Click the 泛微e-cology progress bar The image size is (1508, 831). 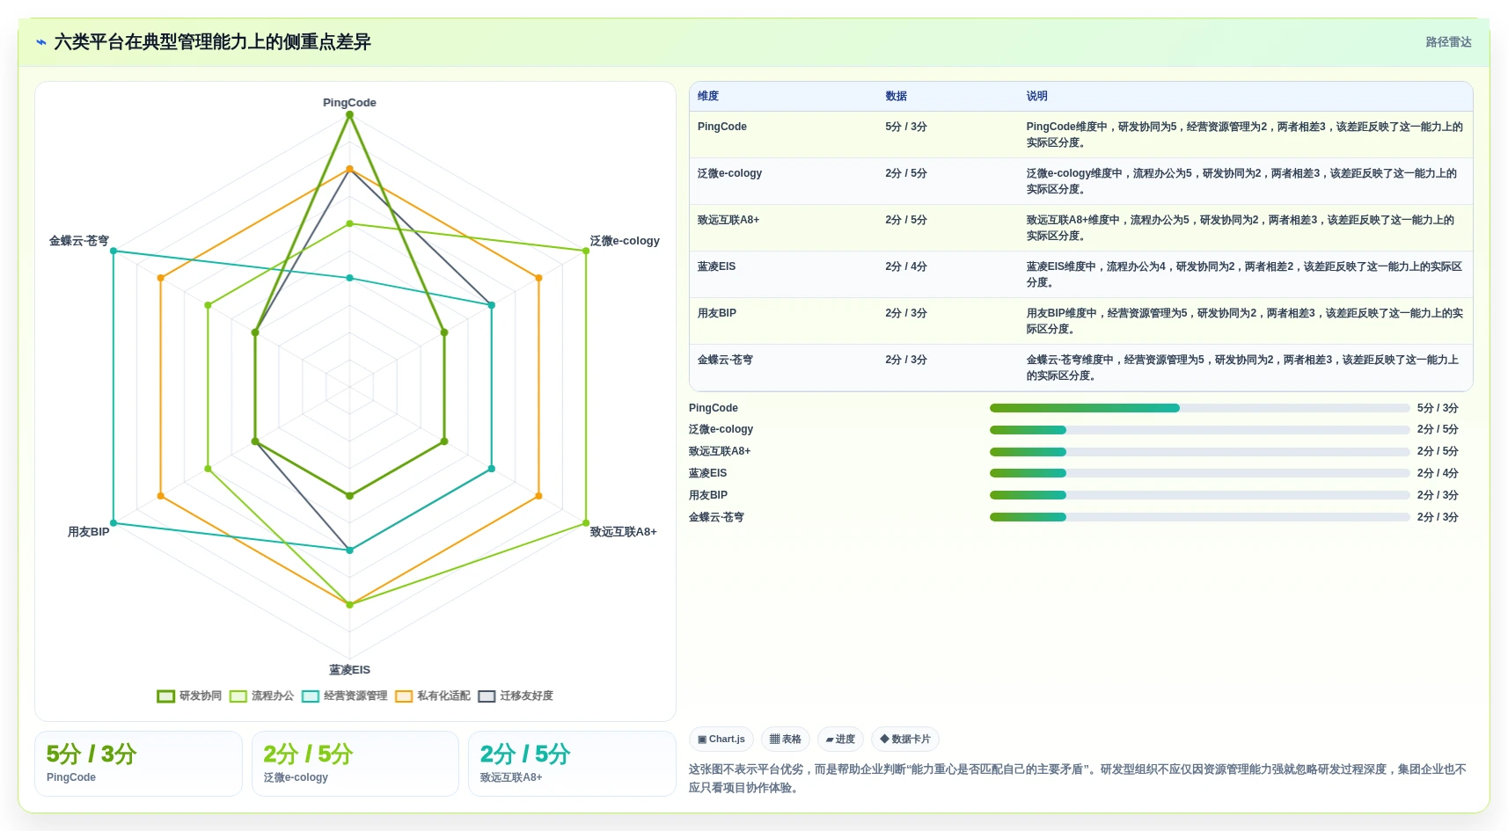coord(1199,430)
